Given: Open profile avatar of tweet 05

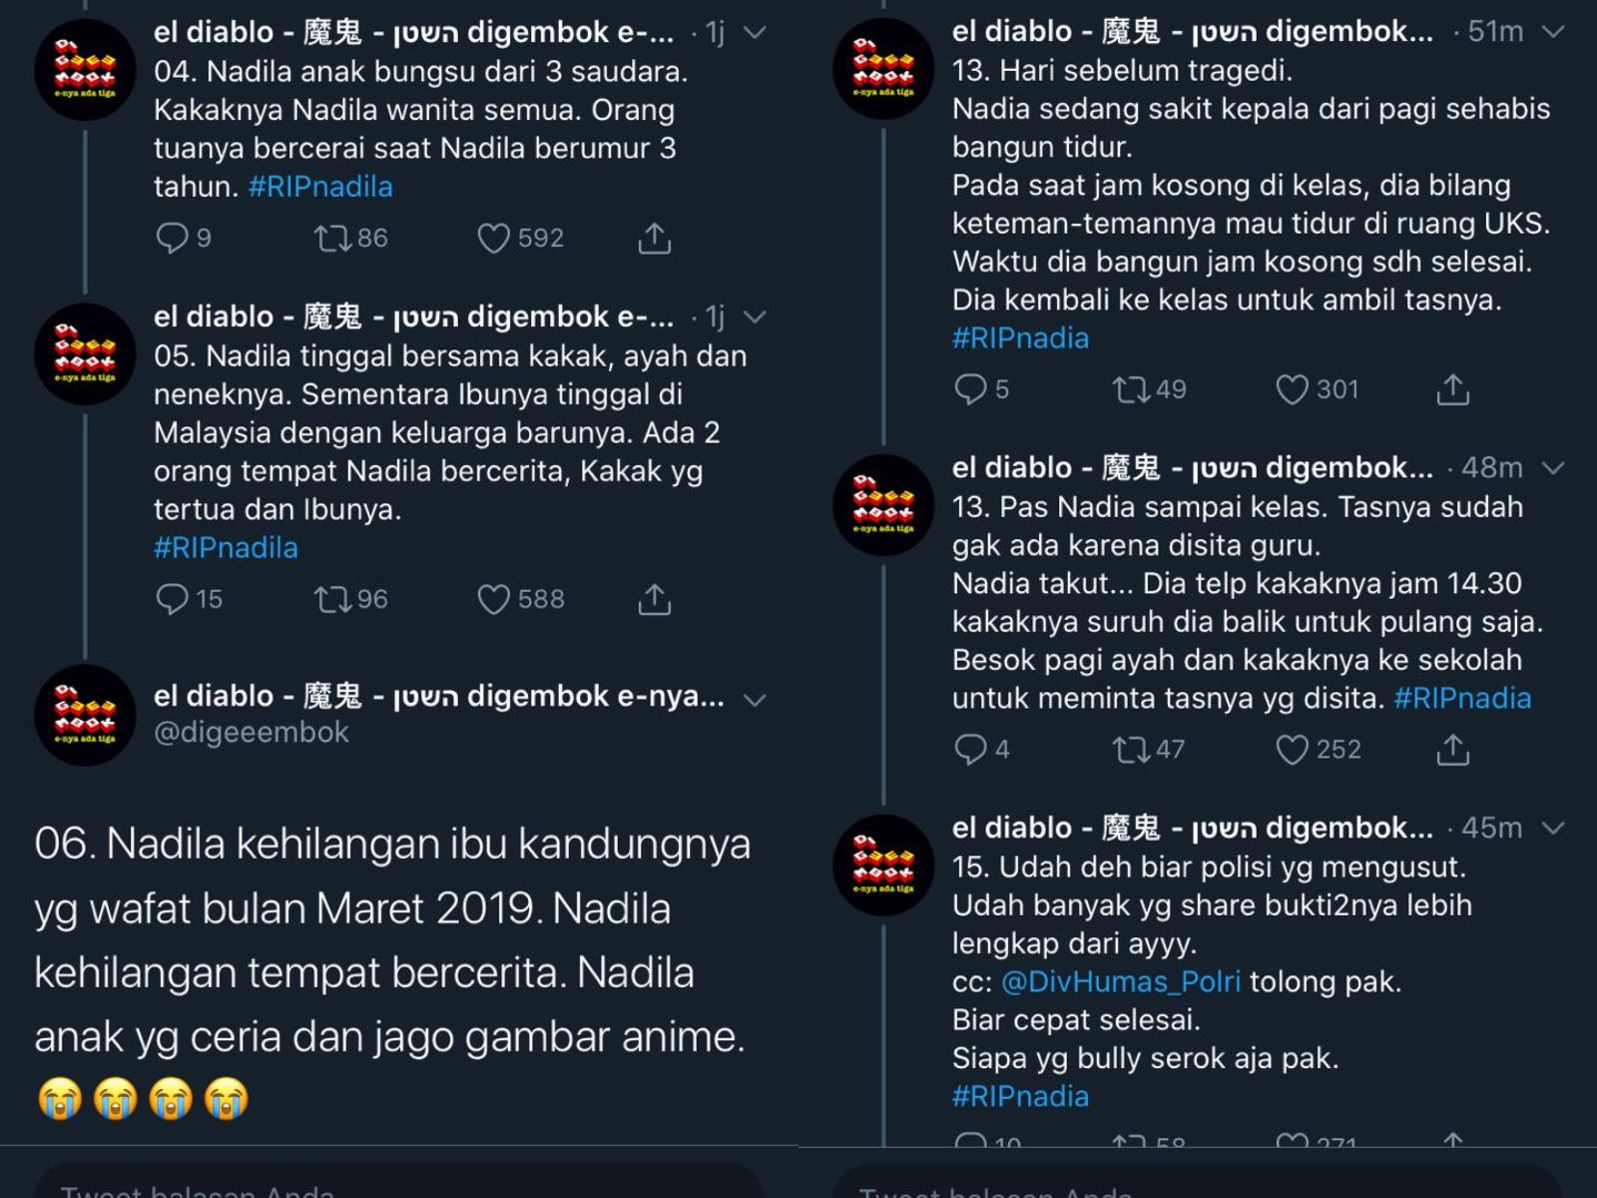Looking at the screenshot, I should pos(85,354).
